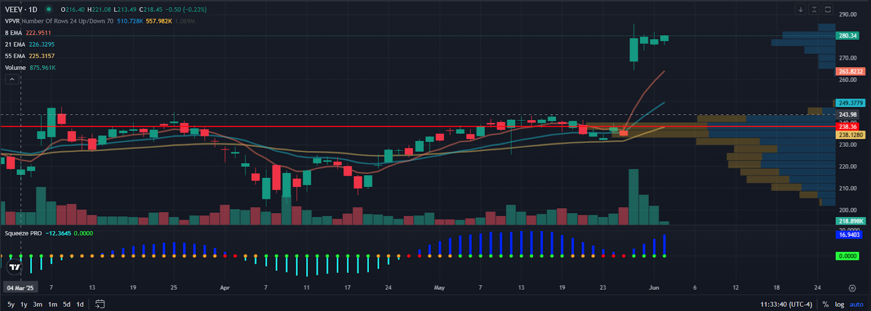The height and width of the screenshot is (311, 871).
Task: Collapse the indicator legend with the chevron
Action: point(12,79)
